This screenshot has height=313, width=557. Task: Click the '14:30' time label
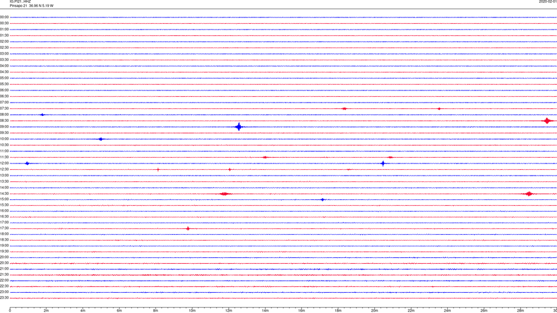[4, 194]
